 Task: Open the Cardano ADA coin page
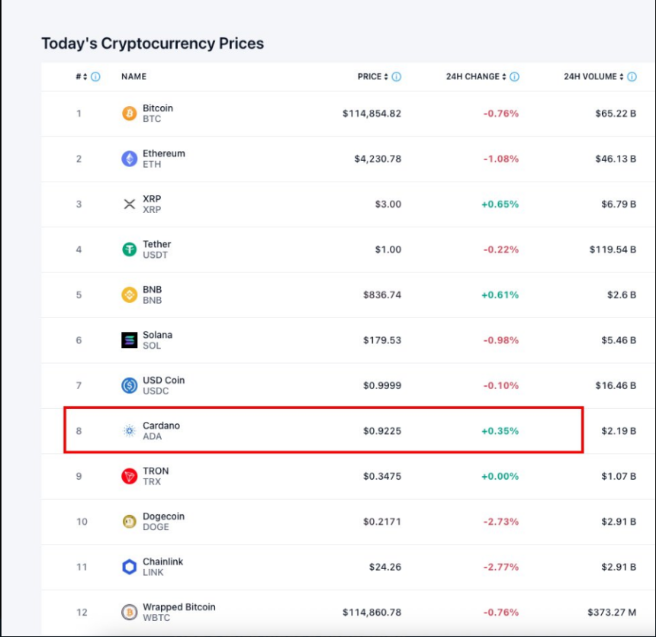point(161,426)
